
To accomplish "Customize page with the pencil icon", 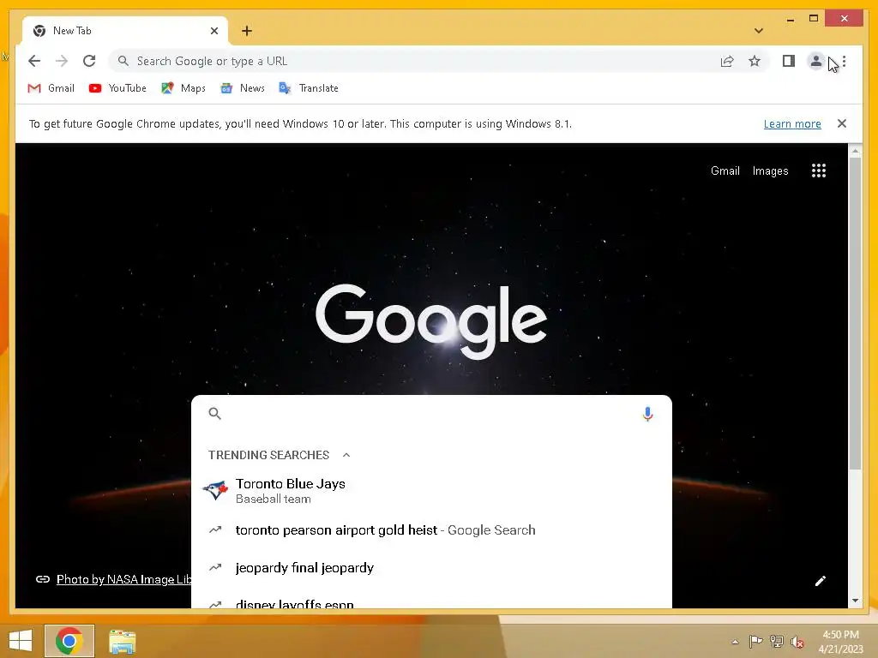I will pos(821,581).
